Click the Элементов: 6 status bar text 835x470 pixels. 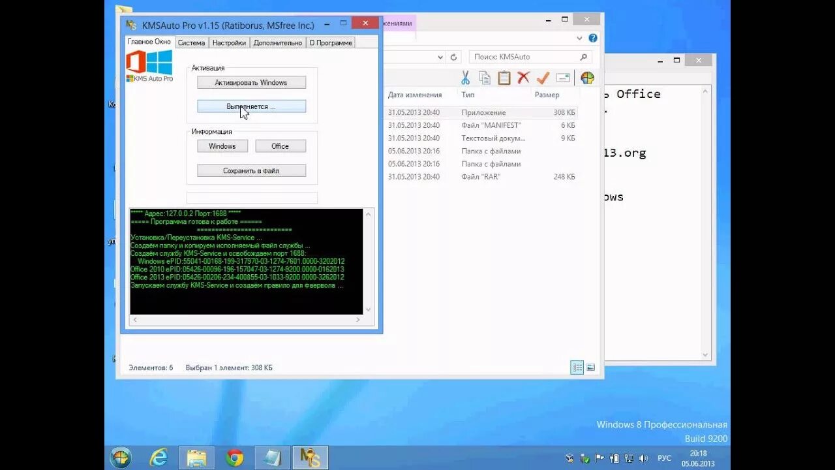(x=151, y=368)
